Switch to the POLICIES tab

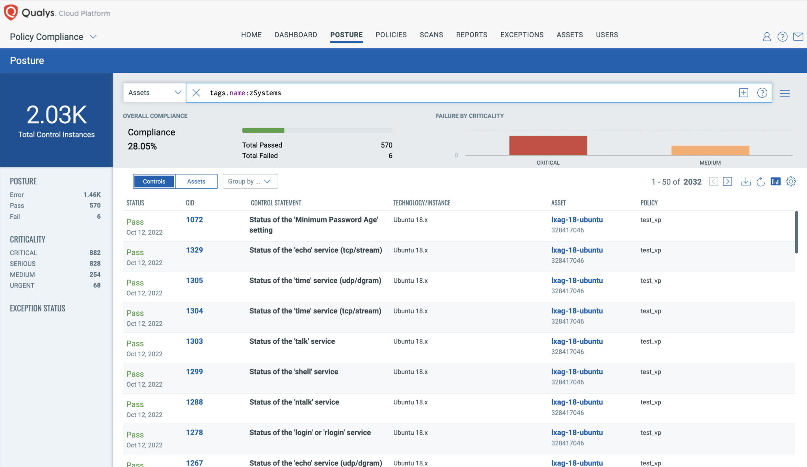(x=391, y=35)
